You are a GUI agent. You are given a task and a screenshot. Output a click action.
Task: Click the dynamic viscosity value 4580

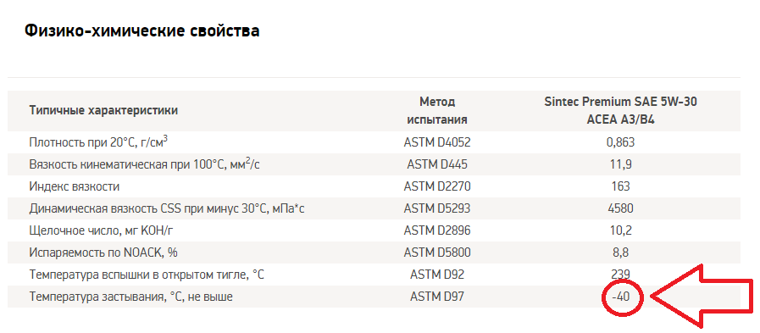[x=621, y=208]
